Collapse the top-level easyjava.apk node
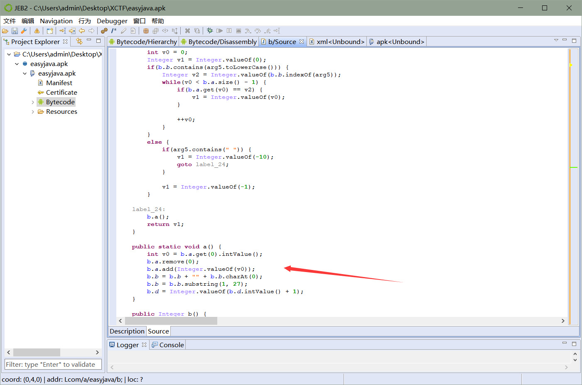This screenshot has height=385, width=582. (17, 64)
